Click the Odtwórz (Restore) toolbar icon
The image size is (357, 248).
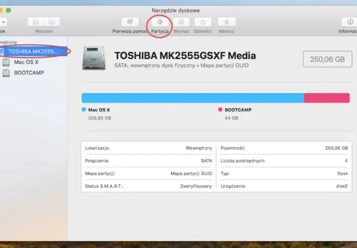tap(203, 22)
